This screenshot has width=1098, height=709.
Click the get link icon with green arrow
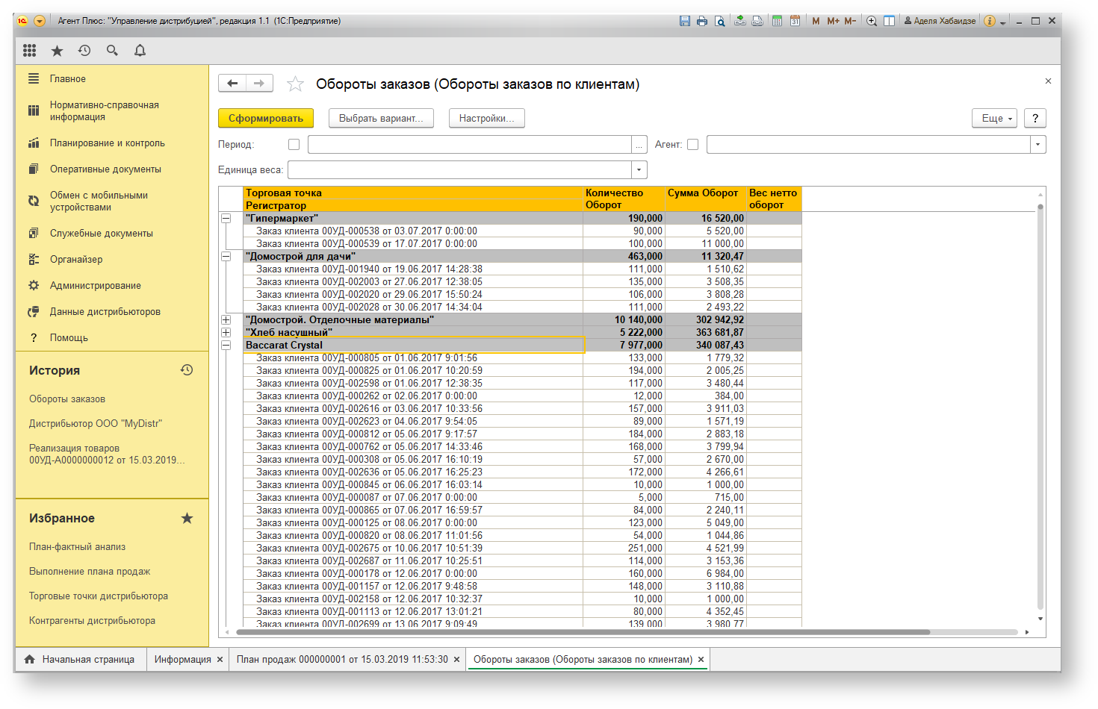[x=740, y=21]
